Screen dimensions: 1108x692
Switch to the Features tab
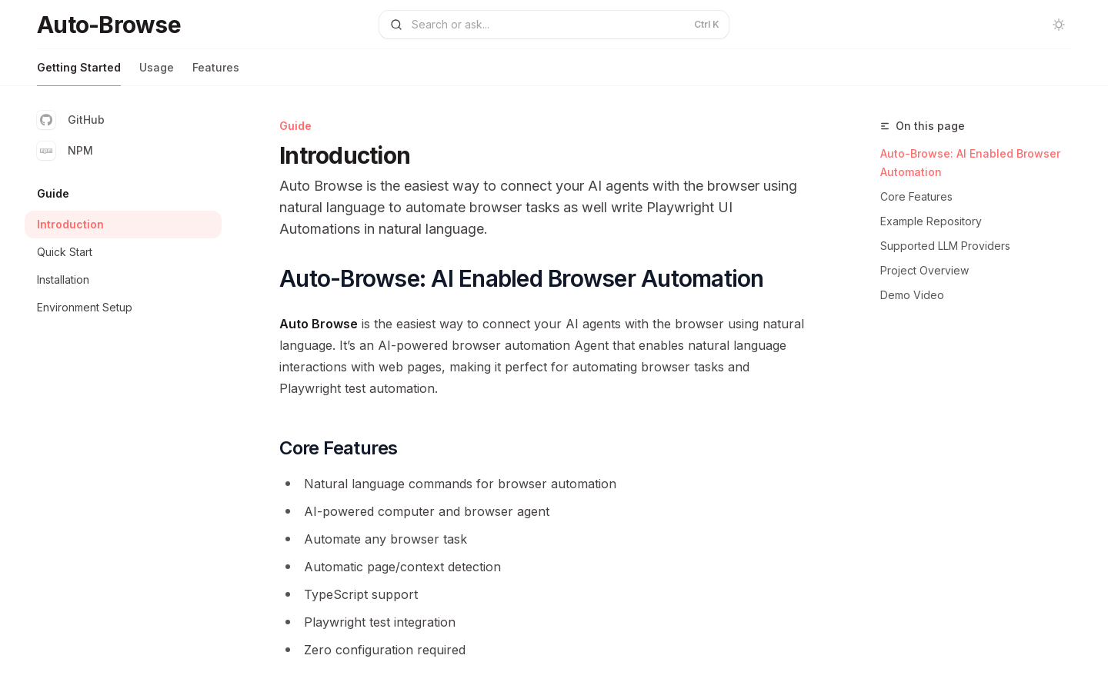215,68
